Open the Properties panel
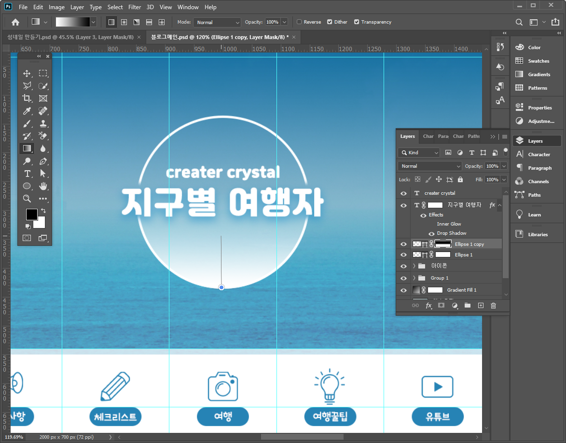This screenshot has width=566, height=443. point(537,107)
